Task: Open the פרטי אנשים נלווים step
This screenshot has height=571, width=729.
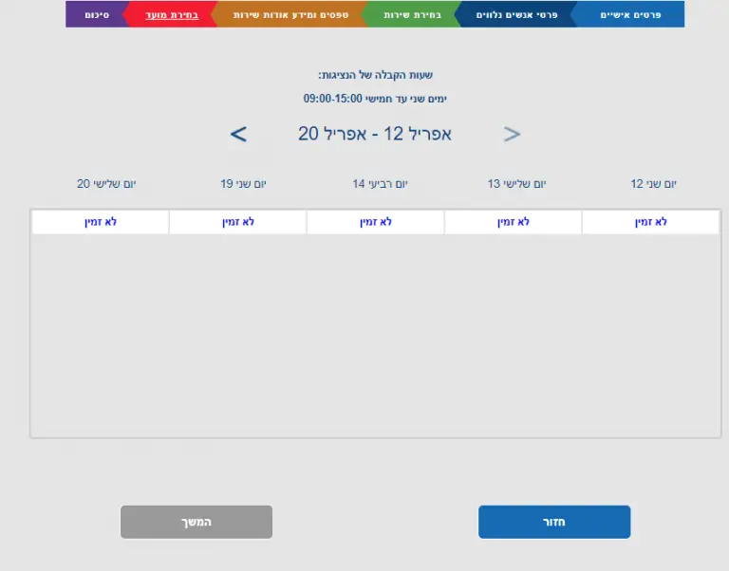Action: (x=516, y=14)
